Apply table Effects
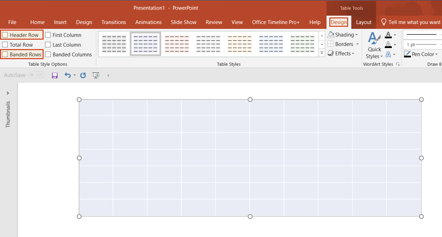Image resolution: width=442 pixels, height=237 pixels. (x=341, y=53)
